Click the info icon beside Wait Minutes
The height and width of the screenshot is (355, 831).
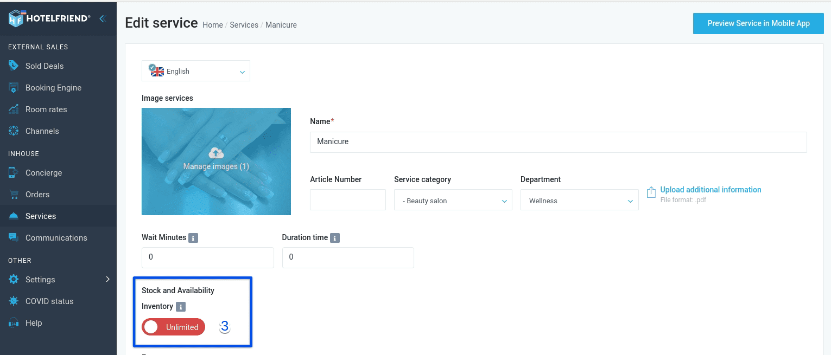coord(193,238)
